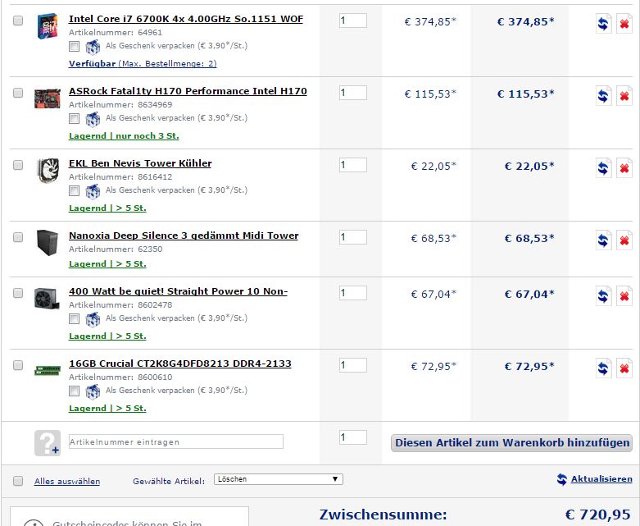The width and height of the screenshot is (640, 526).
Task: Click quantity field beside Artikelnummer eintragen
Action: pyautogui.click(x=353, y=437)
